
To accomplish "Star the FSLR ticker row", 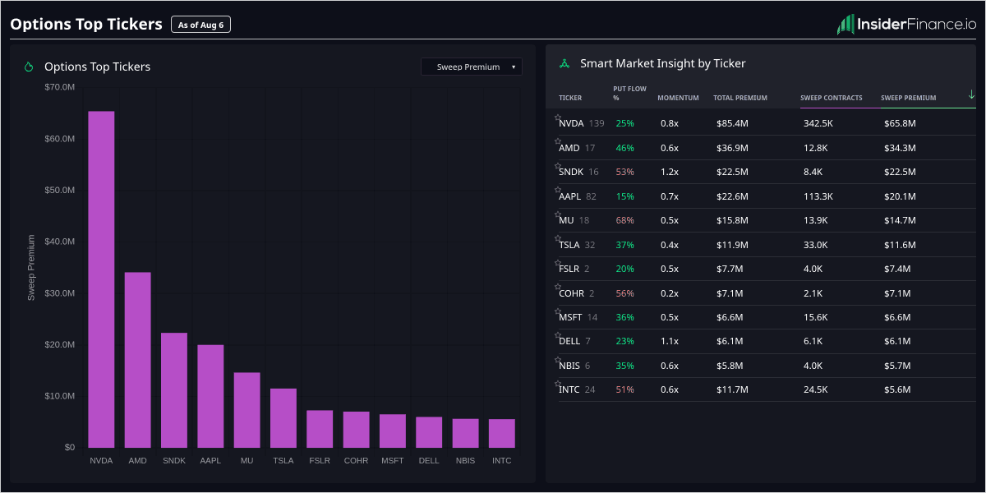I will point(558,263).
